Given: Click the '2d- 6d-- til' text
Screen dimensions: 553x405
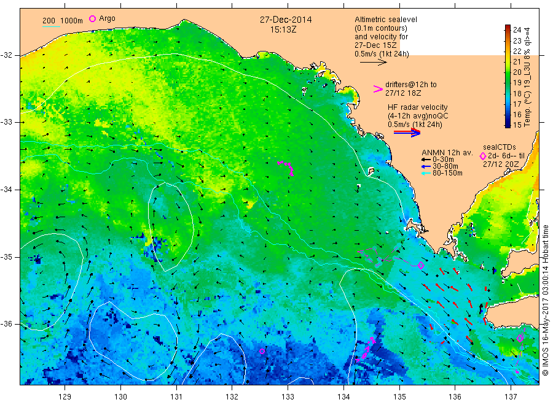Looking at the screenshot, I should [x=506, y=156].
